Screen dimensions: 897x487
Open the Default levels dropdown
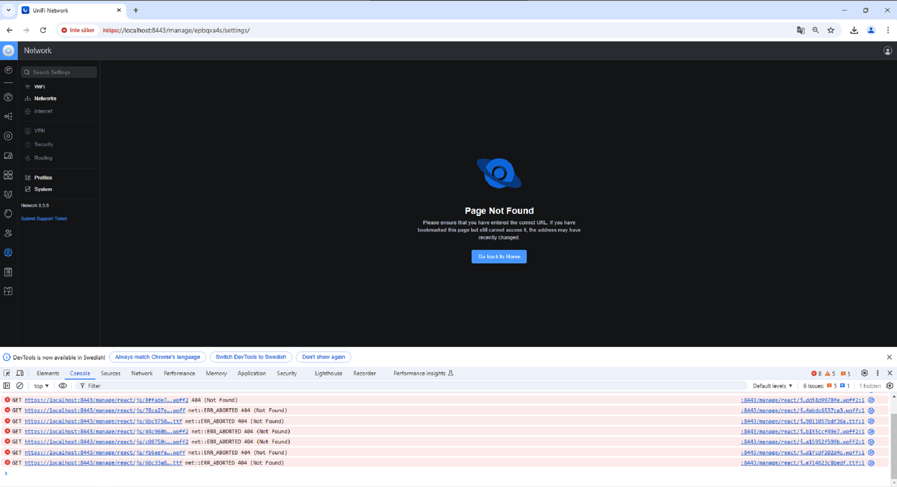tap(772, 386)
